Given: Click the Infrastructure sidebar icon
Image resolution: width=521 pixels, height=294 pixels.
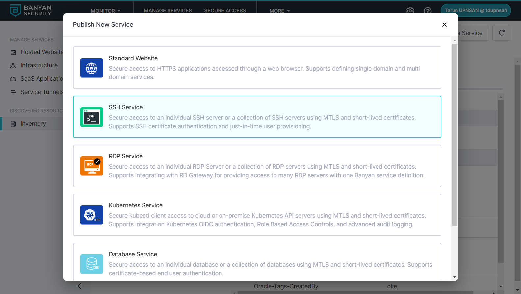Looking at the screenshot, I should 13,66.
